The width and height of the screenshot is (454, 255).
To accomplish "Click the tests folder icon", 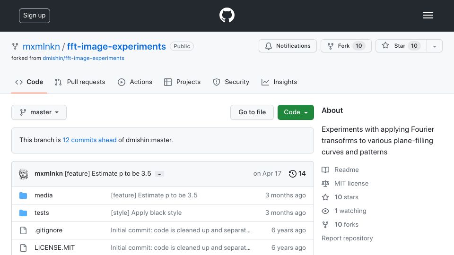I will click(x=23, y=213).
